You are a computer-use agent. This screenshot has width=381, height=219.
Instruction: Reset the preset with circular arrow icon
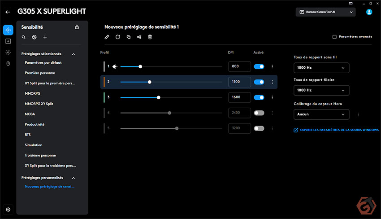tap(118, 37)
